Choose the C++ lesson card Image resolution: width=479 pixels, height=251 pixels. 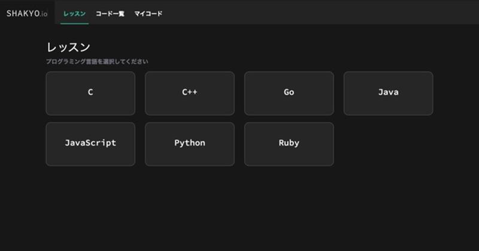(x=190, y=93)
